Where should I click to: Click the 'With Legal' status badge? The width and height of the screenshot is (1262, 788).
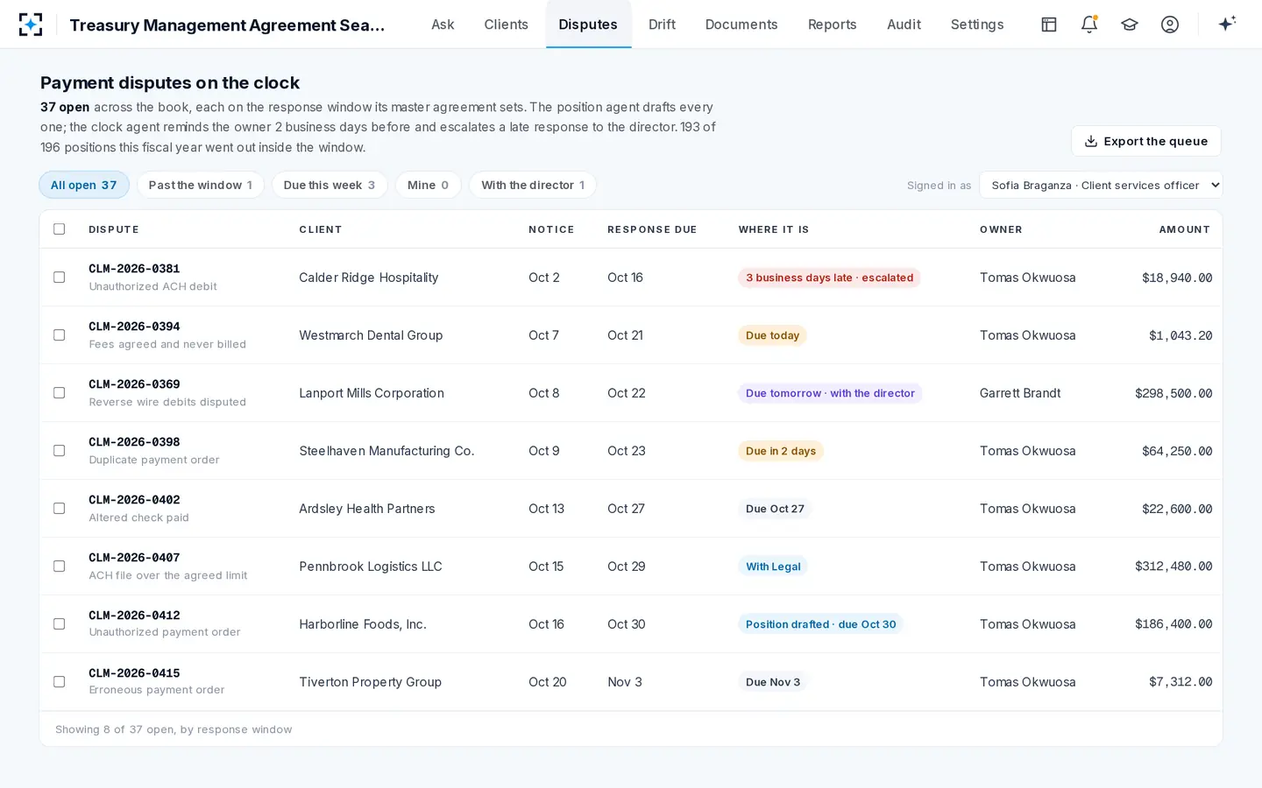click(x=773, y=566)
